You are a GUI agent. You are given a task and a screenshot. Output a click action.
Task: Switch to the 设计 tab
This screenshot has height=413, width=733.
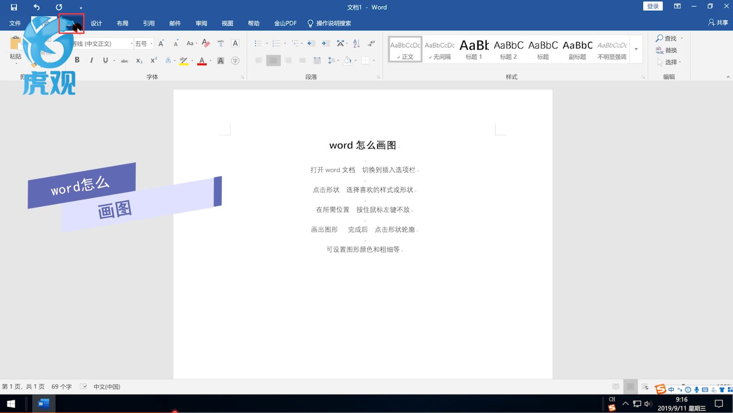click(x=96, y=23)
